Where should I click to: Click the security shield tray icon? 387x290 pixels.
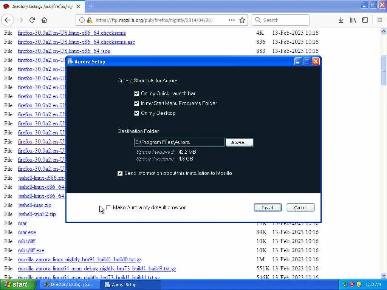[x=345, y=285]
